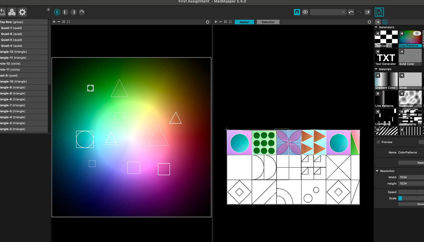Screen dimensions: 424x242
Task: Open the application settings gear
Action: tap(22, 12)
